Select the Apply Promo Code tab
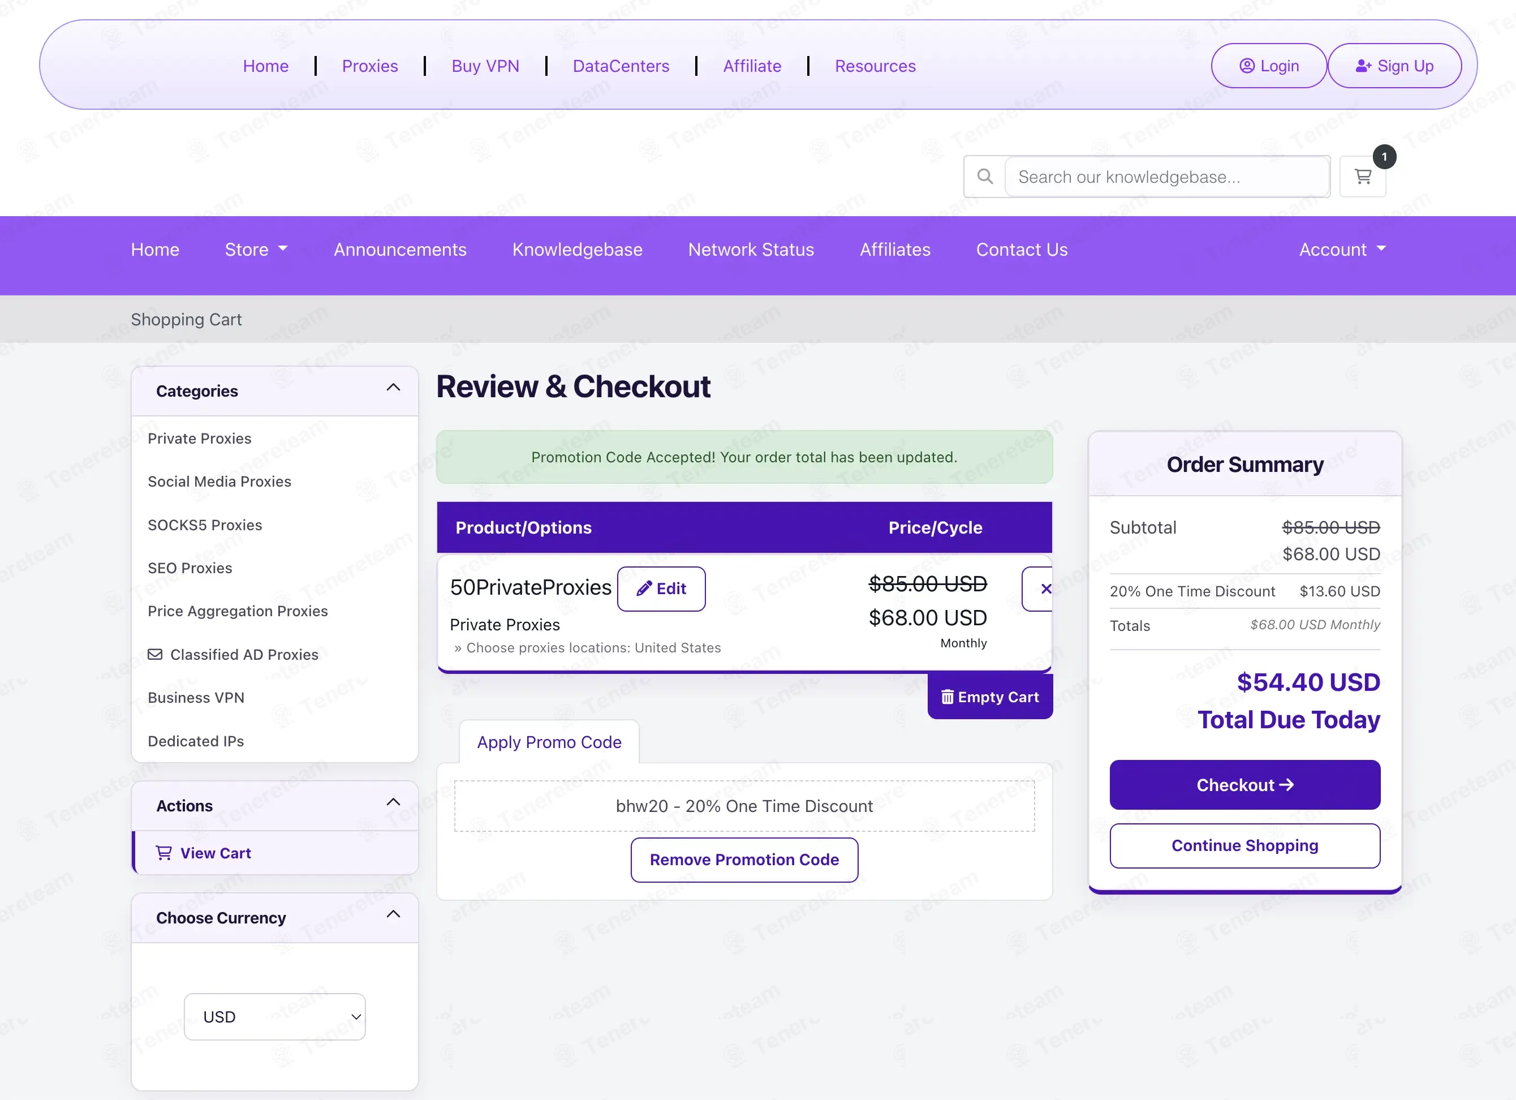The width and height of the screenshot is (1516, 1100). 549,742
